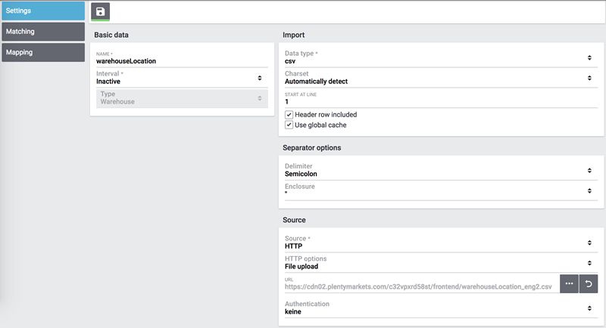Image resolution: width=606 pixels, height=328 pixels.
Task: Open the Delimiter dropdown
Action: click(437, 170)
